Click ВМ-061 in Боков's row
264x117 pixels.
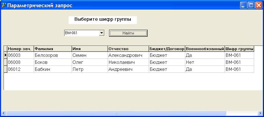coord(233,62)
